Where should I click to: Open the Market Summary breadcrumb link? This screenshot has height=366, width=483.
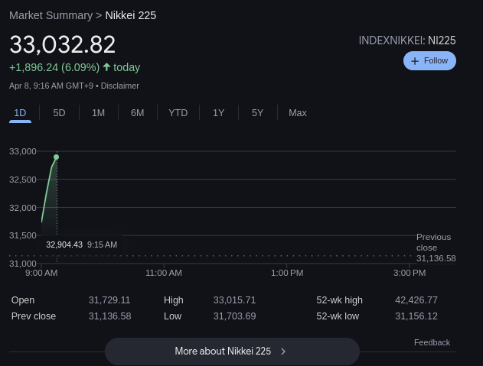(x=51, y=15)
